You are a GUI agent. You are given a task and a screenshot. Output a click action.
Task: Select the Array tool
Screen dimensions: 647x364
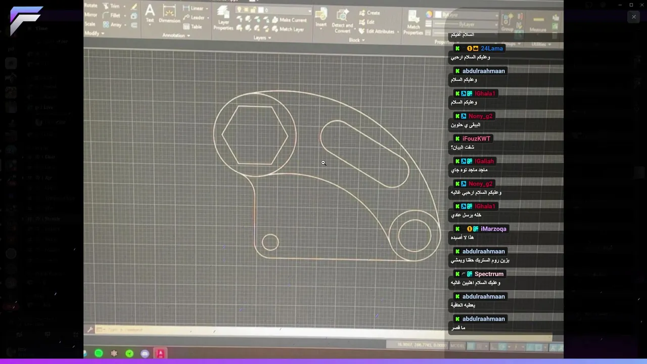tap(113, 24)
